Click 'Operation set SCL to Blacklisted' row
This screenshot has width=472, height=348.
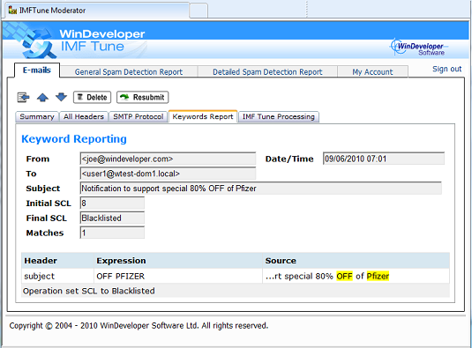tap(236, 291)
